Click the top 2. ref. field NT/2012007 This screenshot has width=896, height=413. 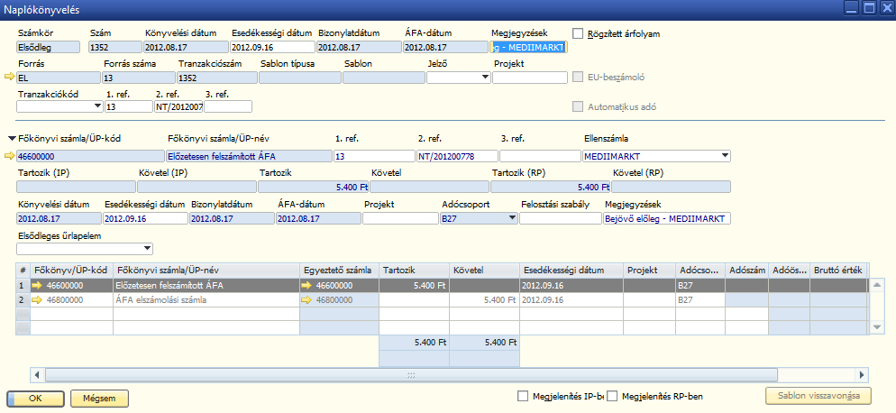[178, 106]
